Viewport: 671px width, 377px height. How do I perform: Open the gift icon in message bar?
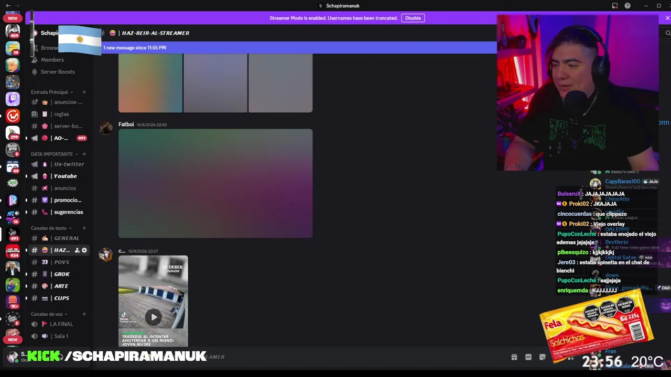click(x=514, y=357)
